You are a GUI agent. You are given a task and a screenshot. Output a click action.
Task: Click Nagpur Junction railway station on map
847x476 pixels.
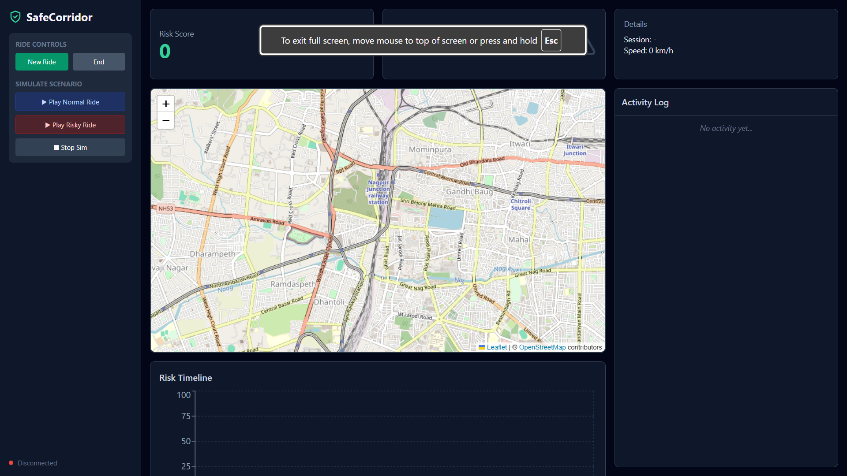[379, 192]
